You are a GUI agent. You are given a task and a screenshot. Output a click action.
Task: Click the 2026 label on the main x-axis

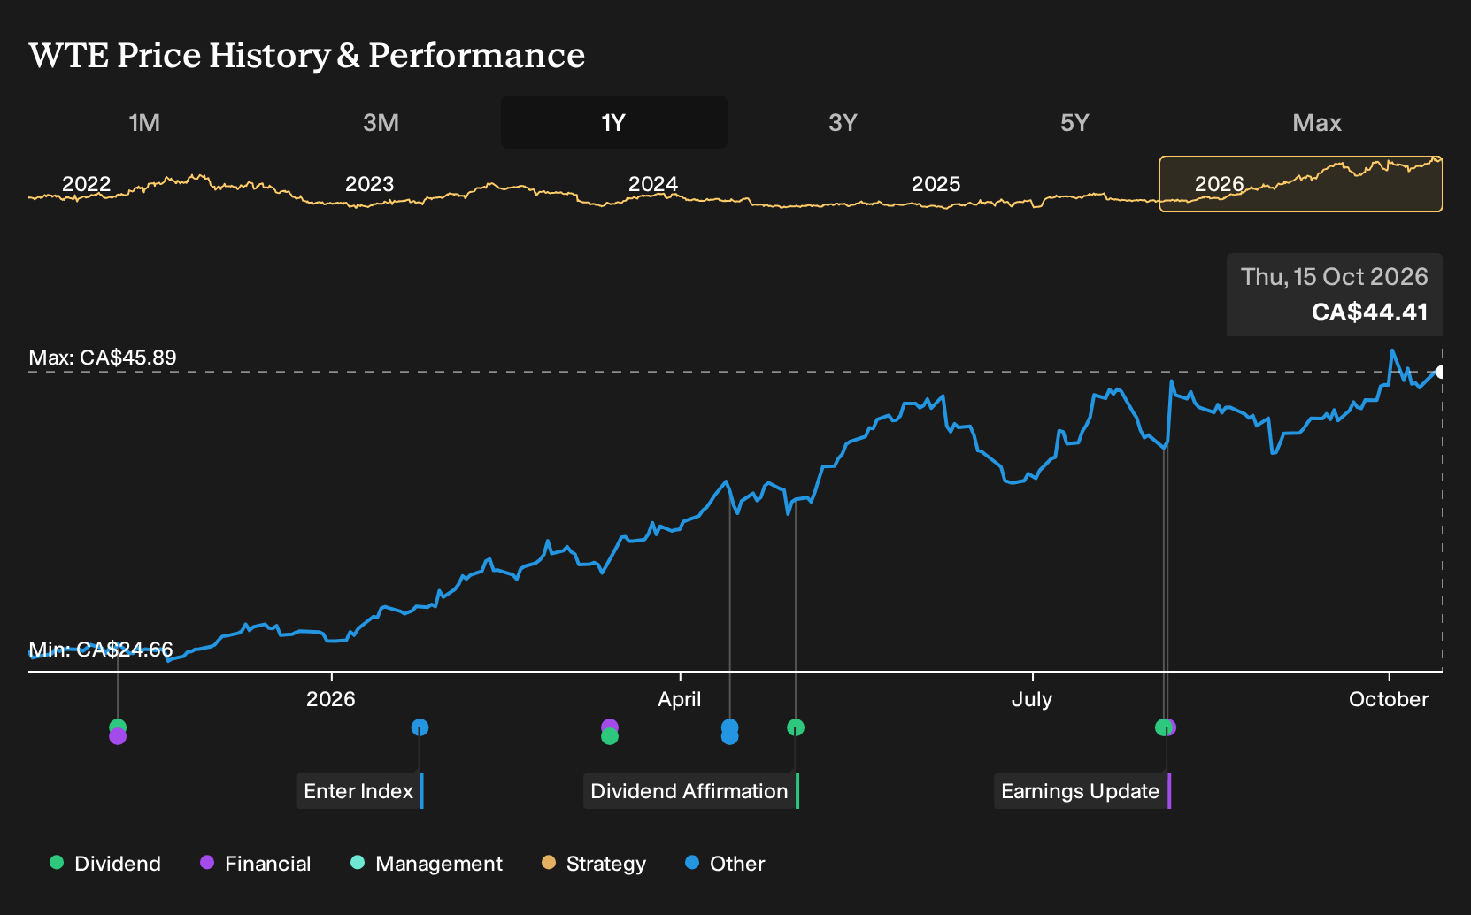[330, 699]
